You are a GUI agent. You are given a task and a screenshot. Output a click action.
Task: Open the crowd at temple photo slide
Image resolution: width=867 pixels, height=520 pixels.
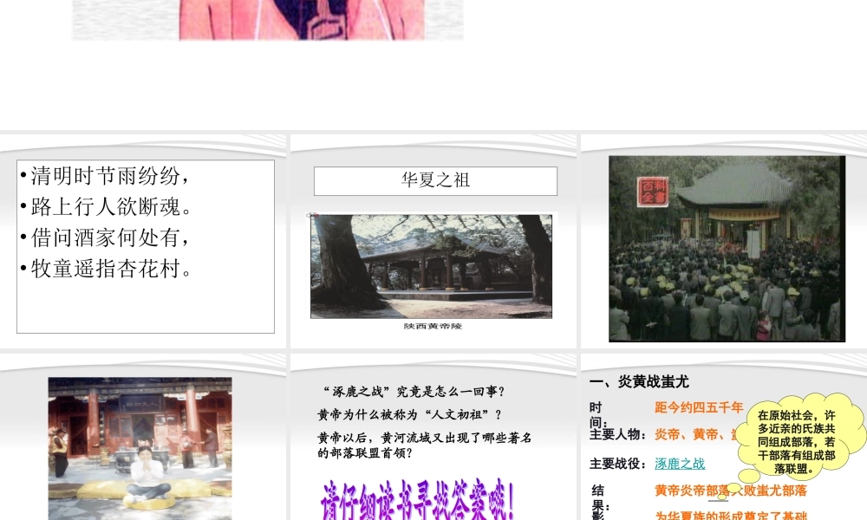click(x=727, y=249)
